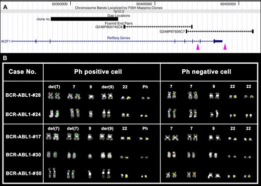261x186 pixels.
Task: Click the 7p12.2 band label
Action: pyautogui.click(x=118, y=12)
